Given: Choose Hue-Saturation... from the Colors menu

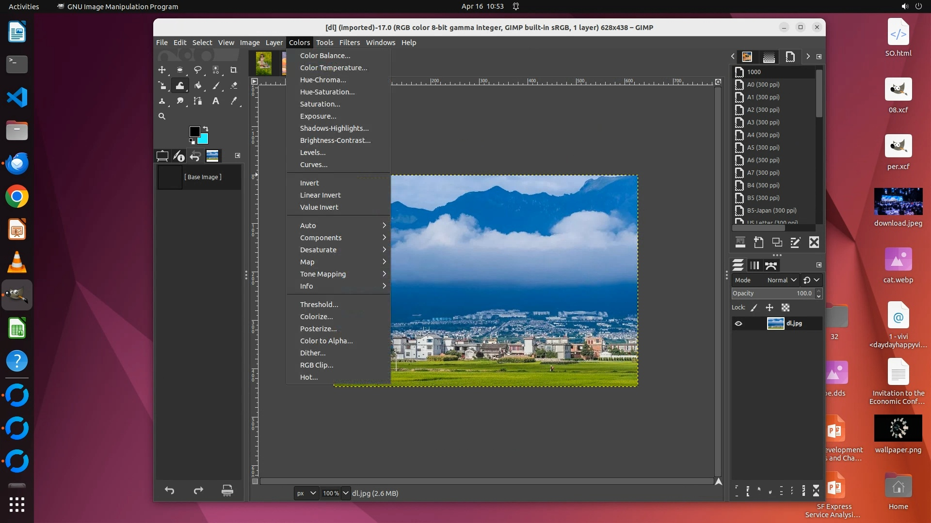Looking at the screenshot, I should pos(327,92).
